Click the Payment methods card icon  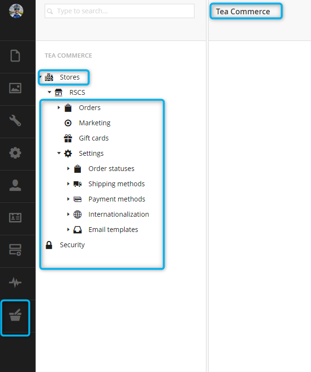click(78, 199)
